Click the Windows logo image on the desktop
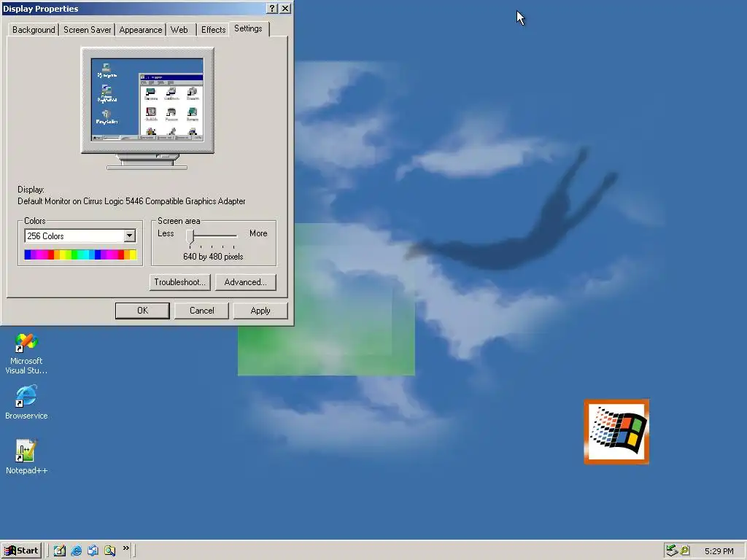 click(616, 432)
